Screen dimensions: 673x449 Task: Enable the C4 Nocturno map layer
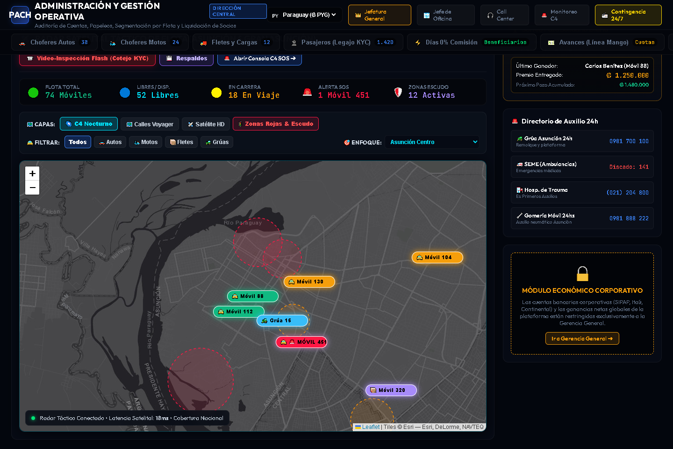coord(89,124)
